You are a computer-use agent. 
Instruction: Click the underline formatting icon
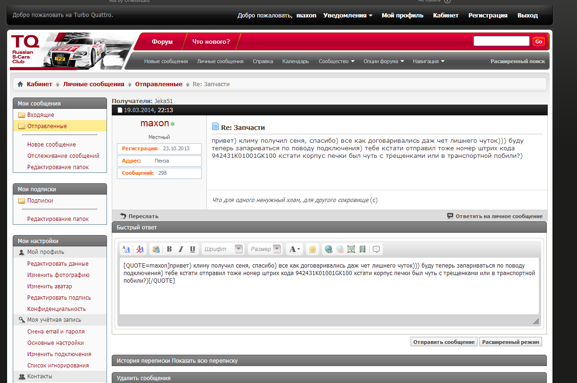(x=192, y=249)
